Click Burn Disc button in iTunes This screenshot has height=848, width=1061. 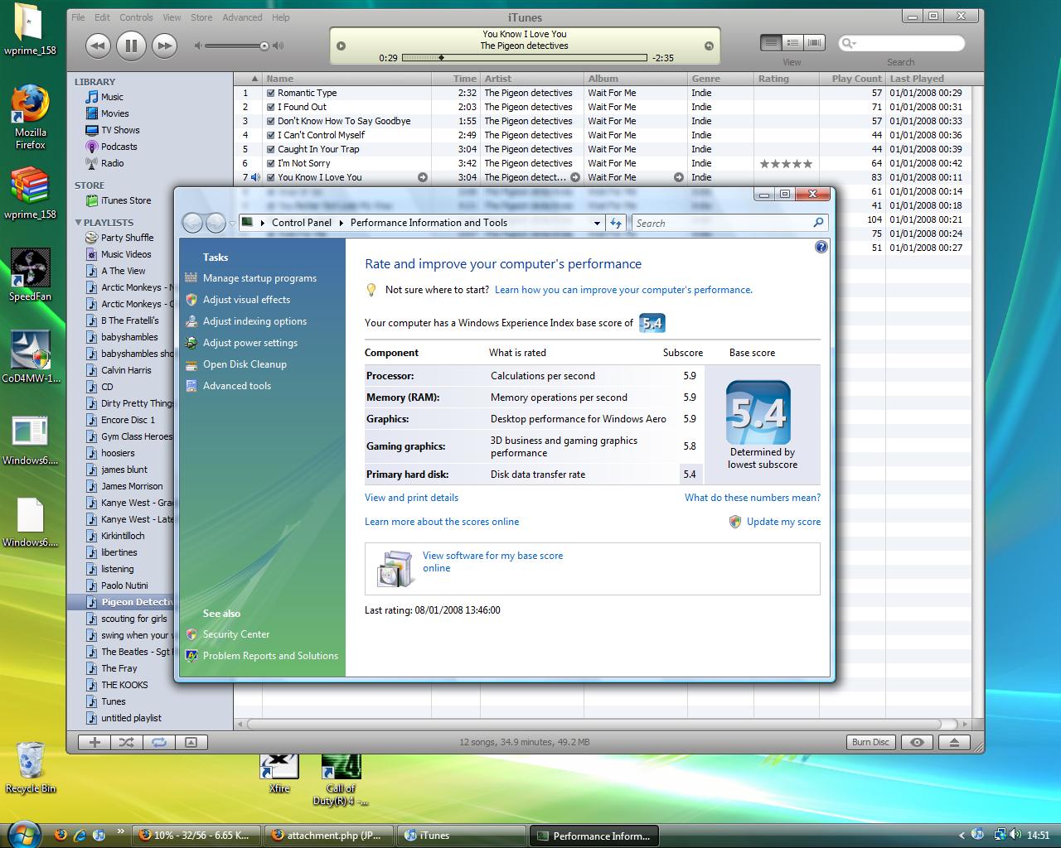870,742
